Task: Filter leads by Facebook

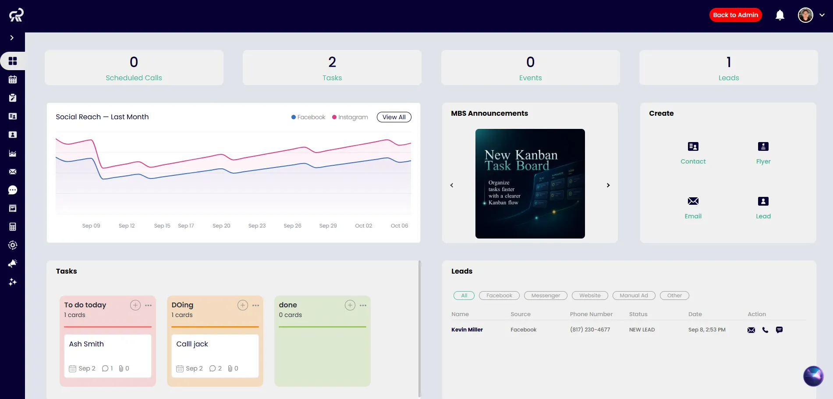Action: click(499, 296)
